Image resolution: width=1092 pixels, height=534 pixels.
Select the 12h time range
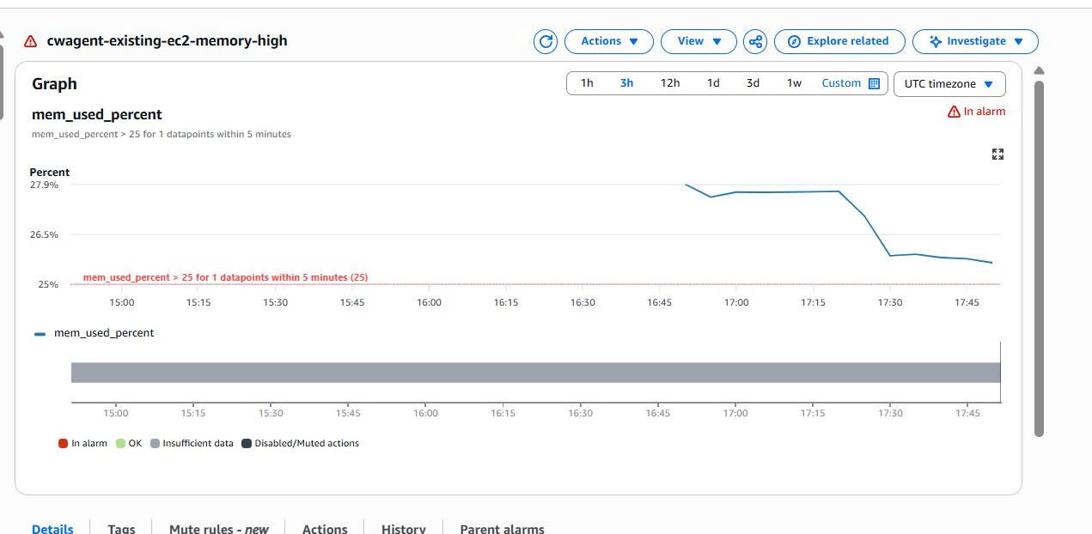[x=669, y=83]
